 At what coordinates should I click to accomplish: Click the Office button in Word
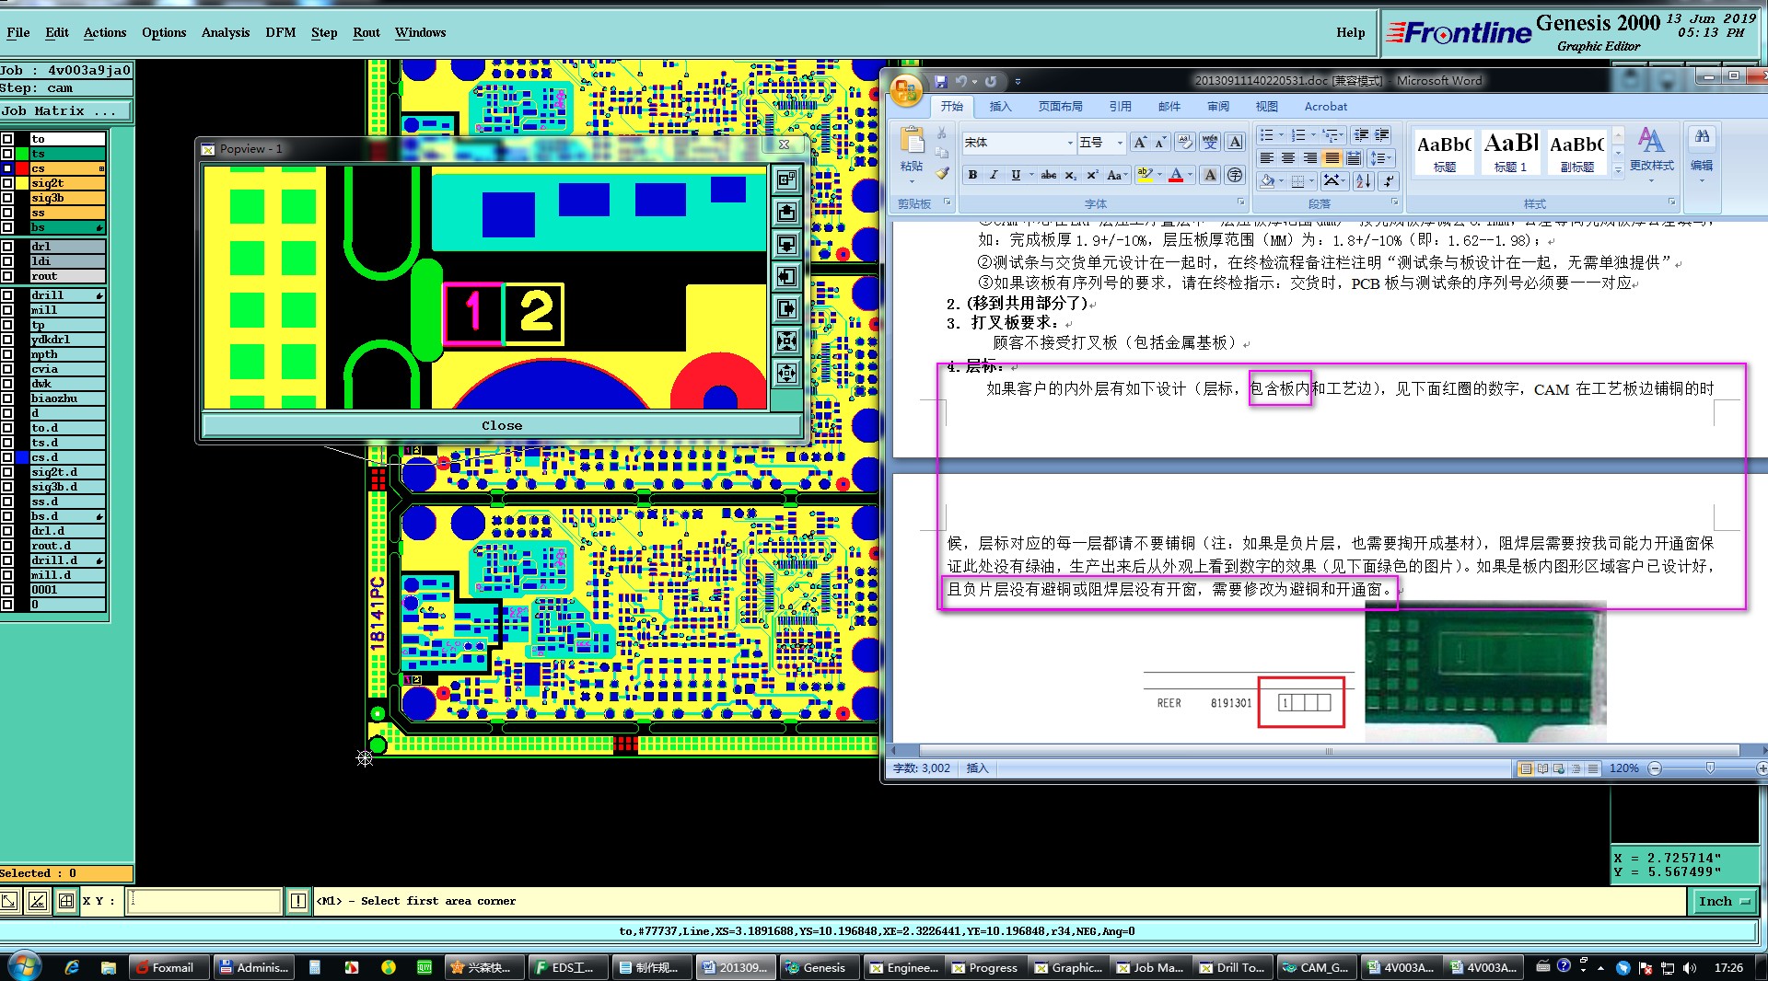click(x=906, y=90)
